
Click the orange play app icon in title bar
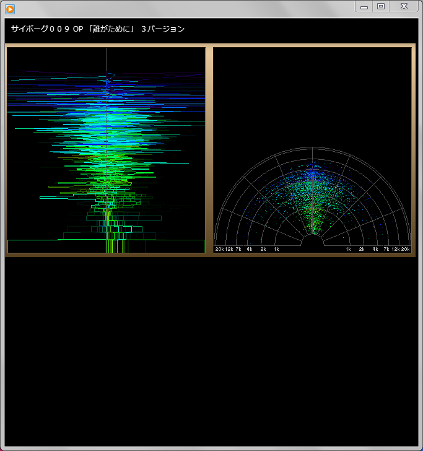[10, 9]
